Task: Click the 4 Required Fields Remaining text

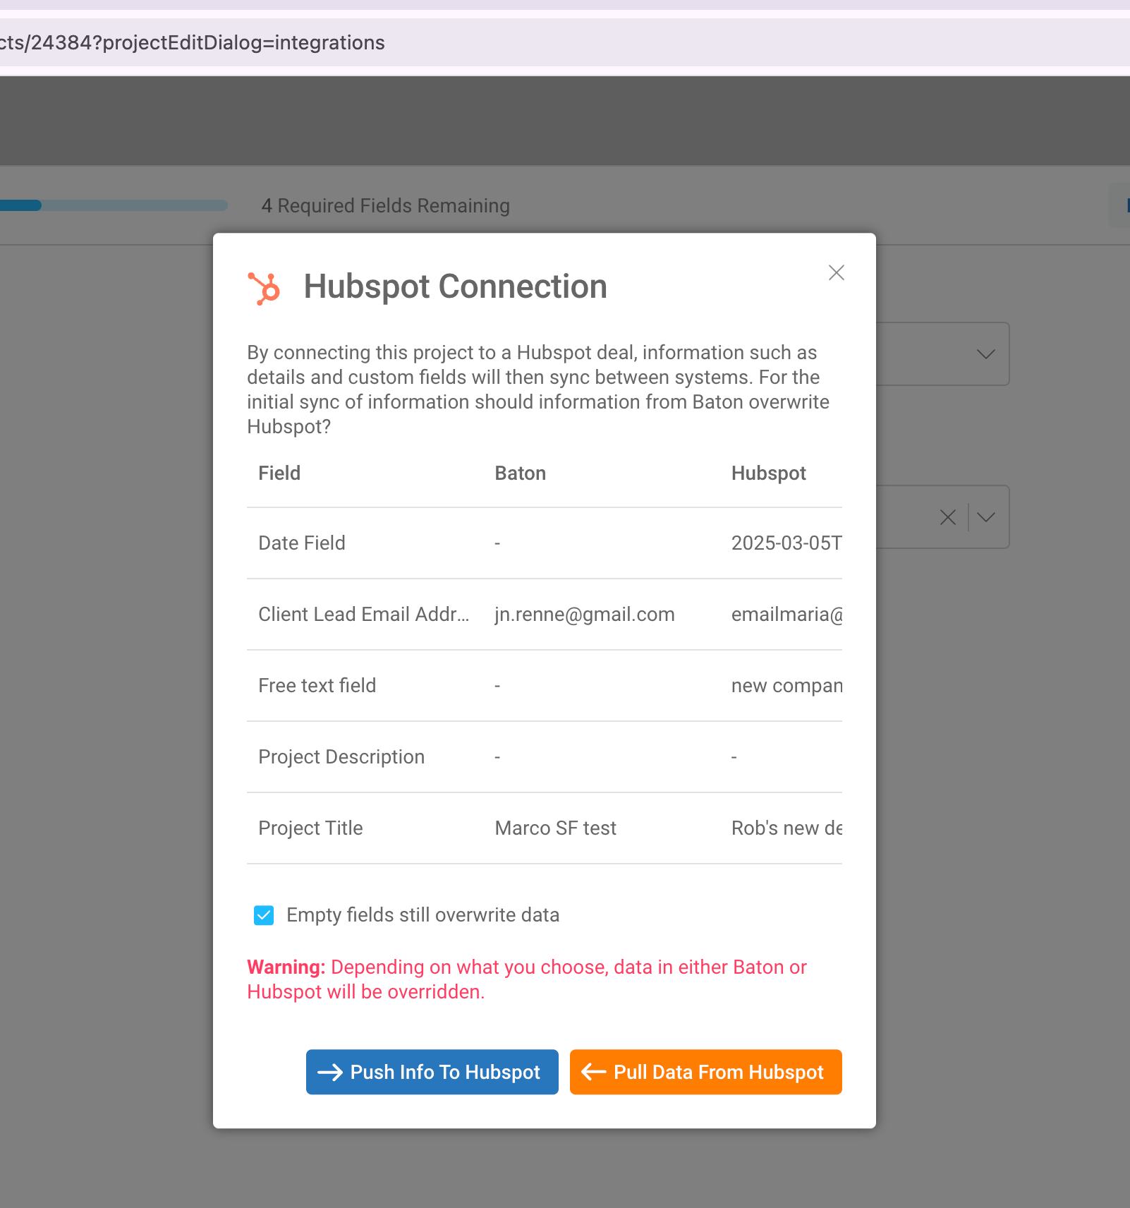Action: 386,205
